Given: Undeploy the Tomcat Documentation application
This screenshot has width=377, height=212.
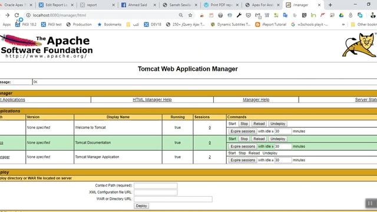Looking at the screenshot, I should pos(277,139).
